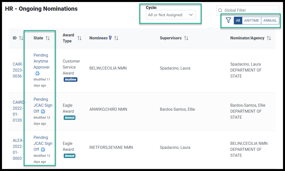
Task: Click printer icon for CAIRO-2022-01-0120 row
Action: [43, 111]
